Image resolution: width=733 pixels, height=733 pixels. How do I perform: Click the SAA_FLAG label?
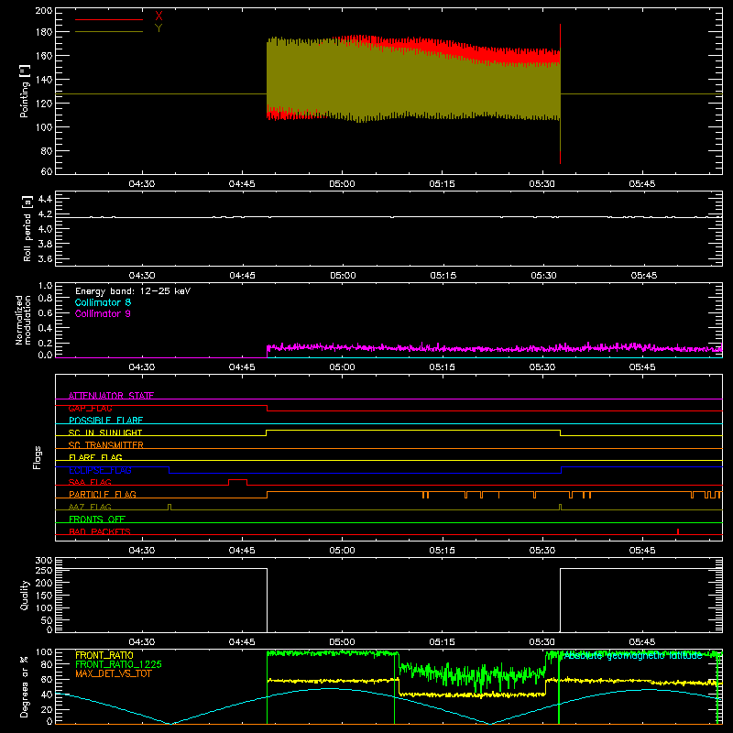(x=90, y=482)
